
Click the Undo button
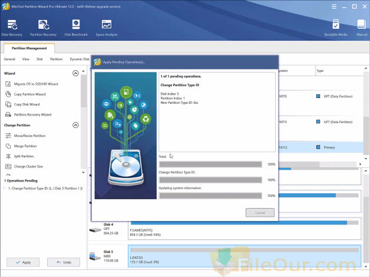click(64, 262)
